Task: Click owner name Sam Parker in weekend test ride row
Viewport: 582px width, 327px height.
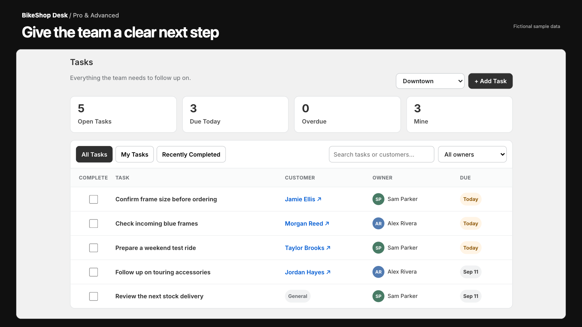Action: (402, 248)
